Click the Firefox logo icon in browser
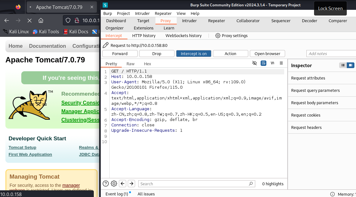 18,7
